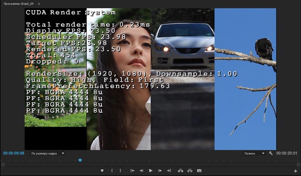Mark Out point with the right brace icon
301x176 pixels.
tap(120, 170)
